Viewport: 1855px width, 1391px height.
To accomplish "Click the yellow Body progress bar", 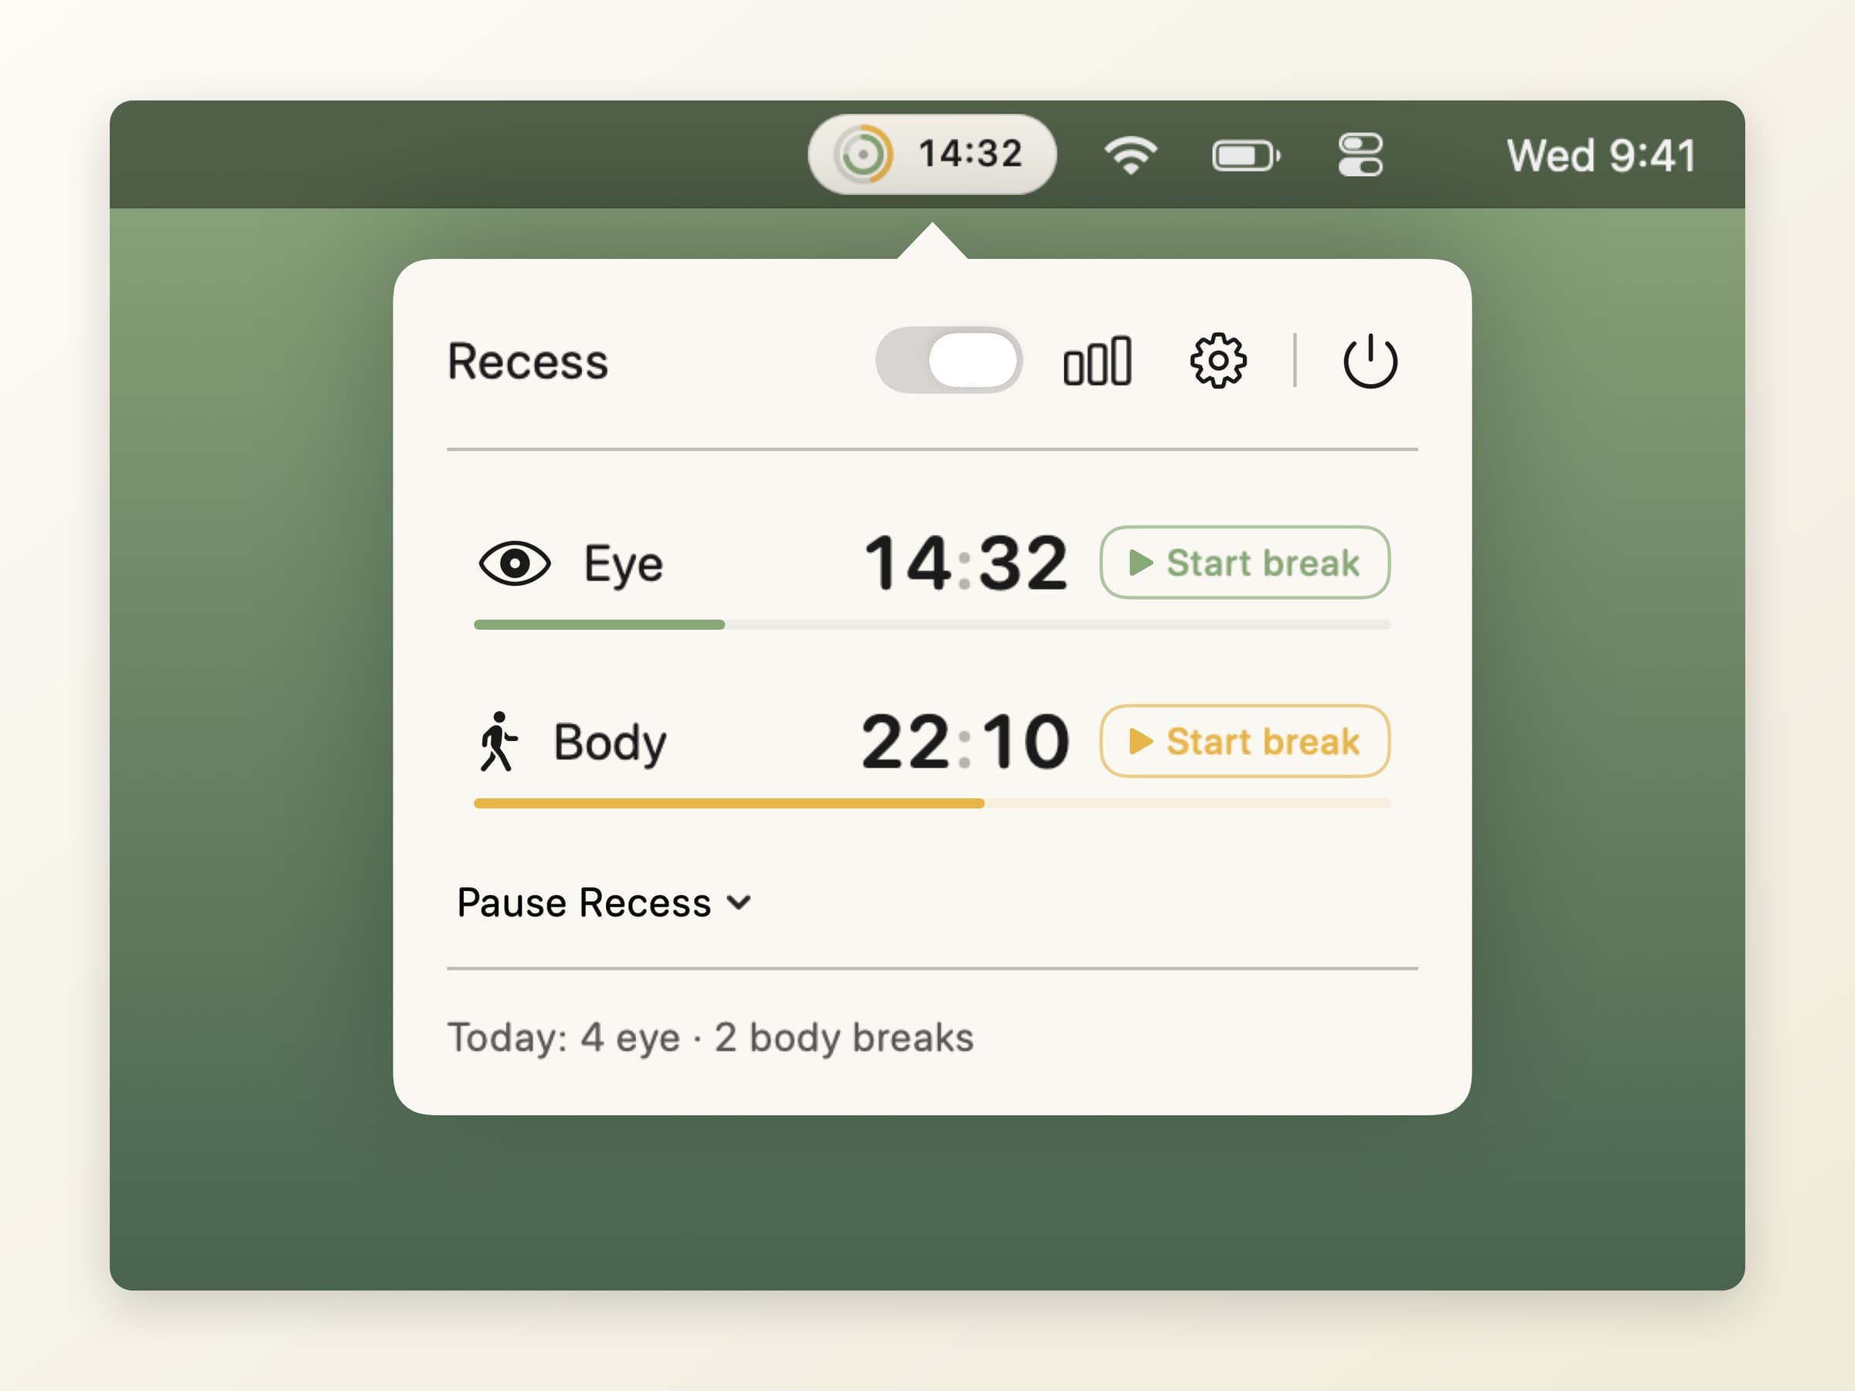I will pyautogui.click(x=931, y=803).
